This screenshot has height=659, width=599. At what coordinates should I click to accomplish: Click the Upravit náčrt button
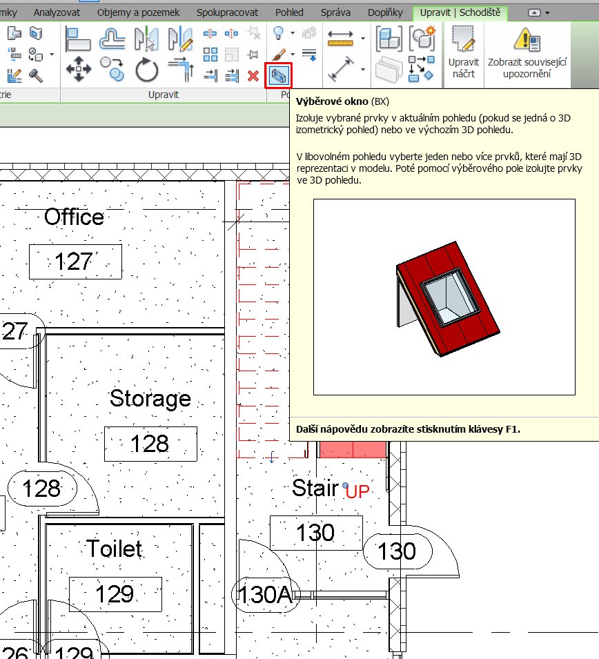pyautogui.click(x=464, y=53)
